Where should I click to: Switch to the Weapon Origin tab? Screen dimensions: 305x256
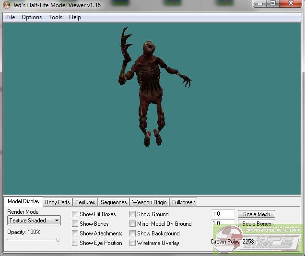tap(149, 202)
